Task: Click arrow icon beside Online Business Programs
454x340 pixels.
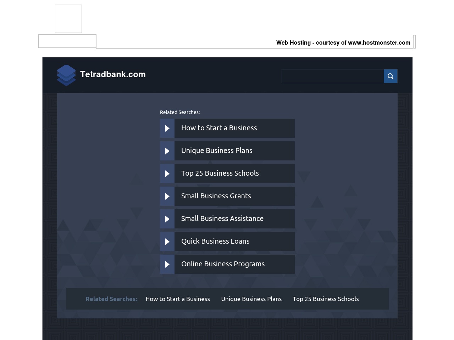Action: click(x=167, y=264)
